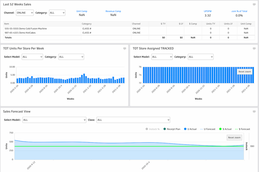This screenshot has height=172, width=259.
Task: Click 2020-9-13 label on Sales Forecast chart
Action: coord(31,166)
